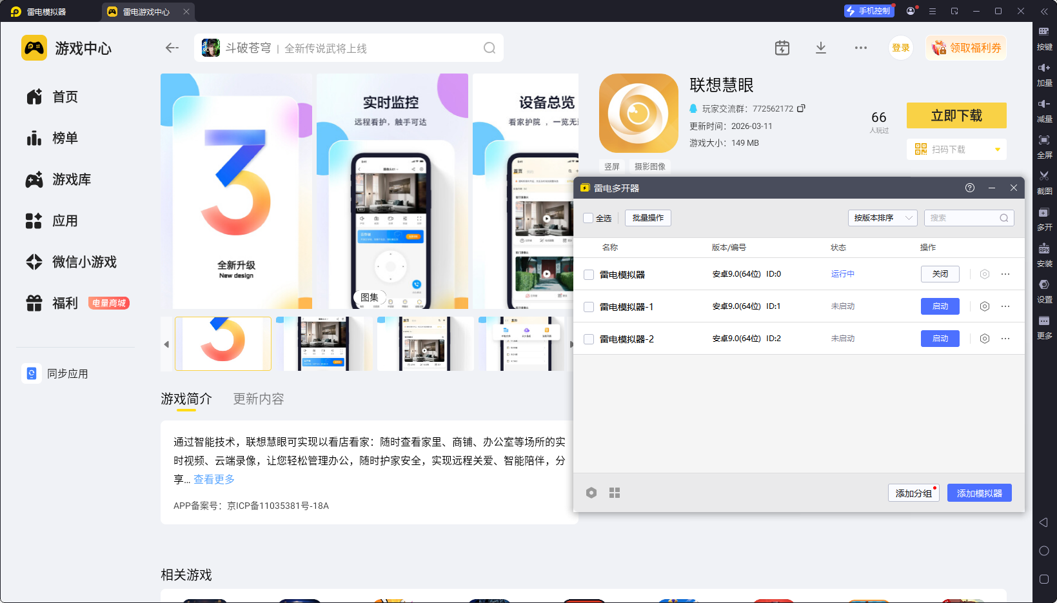
Task: Open 游戏库 in the sidebar
Action: point(71,179)
